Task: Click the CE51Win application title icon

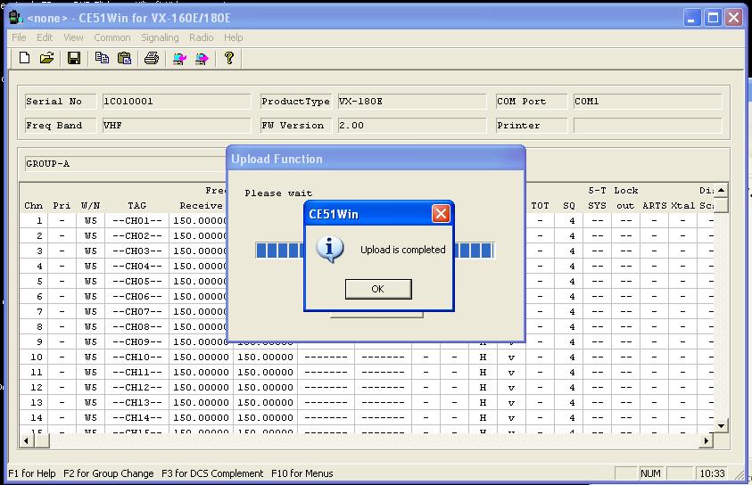Action: pos(15,18)
